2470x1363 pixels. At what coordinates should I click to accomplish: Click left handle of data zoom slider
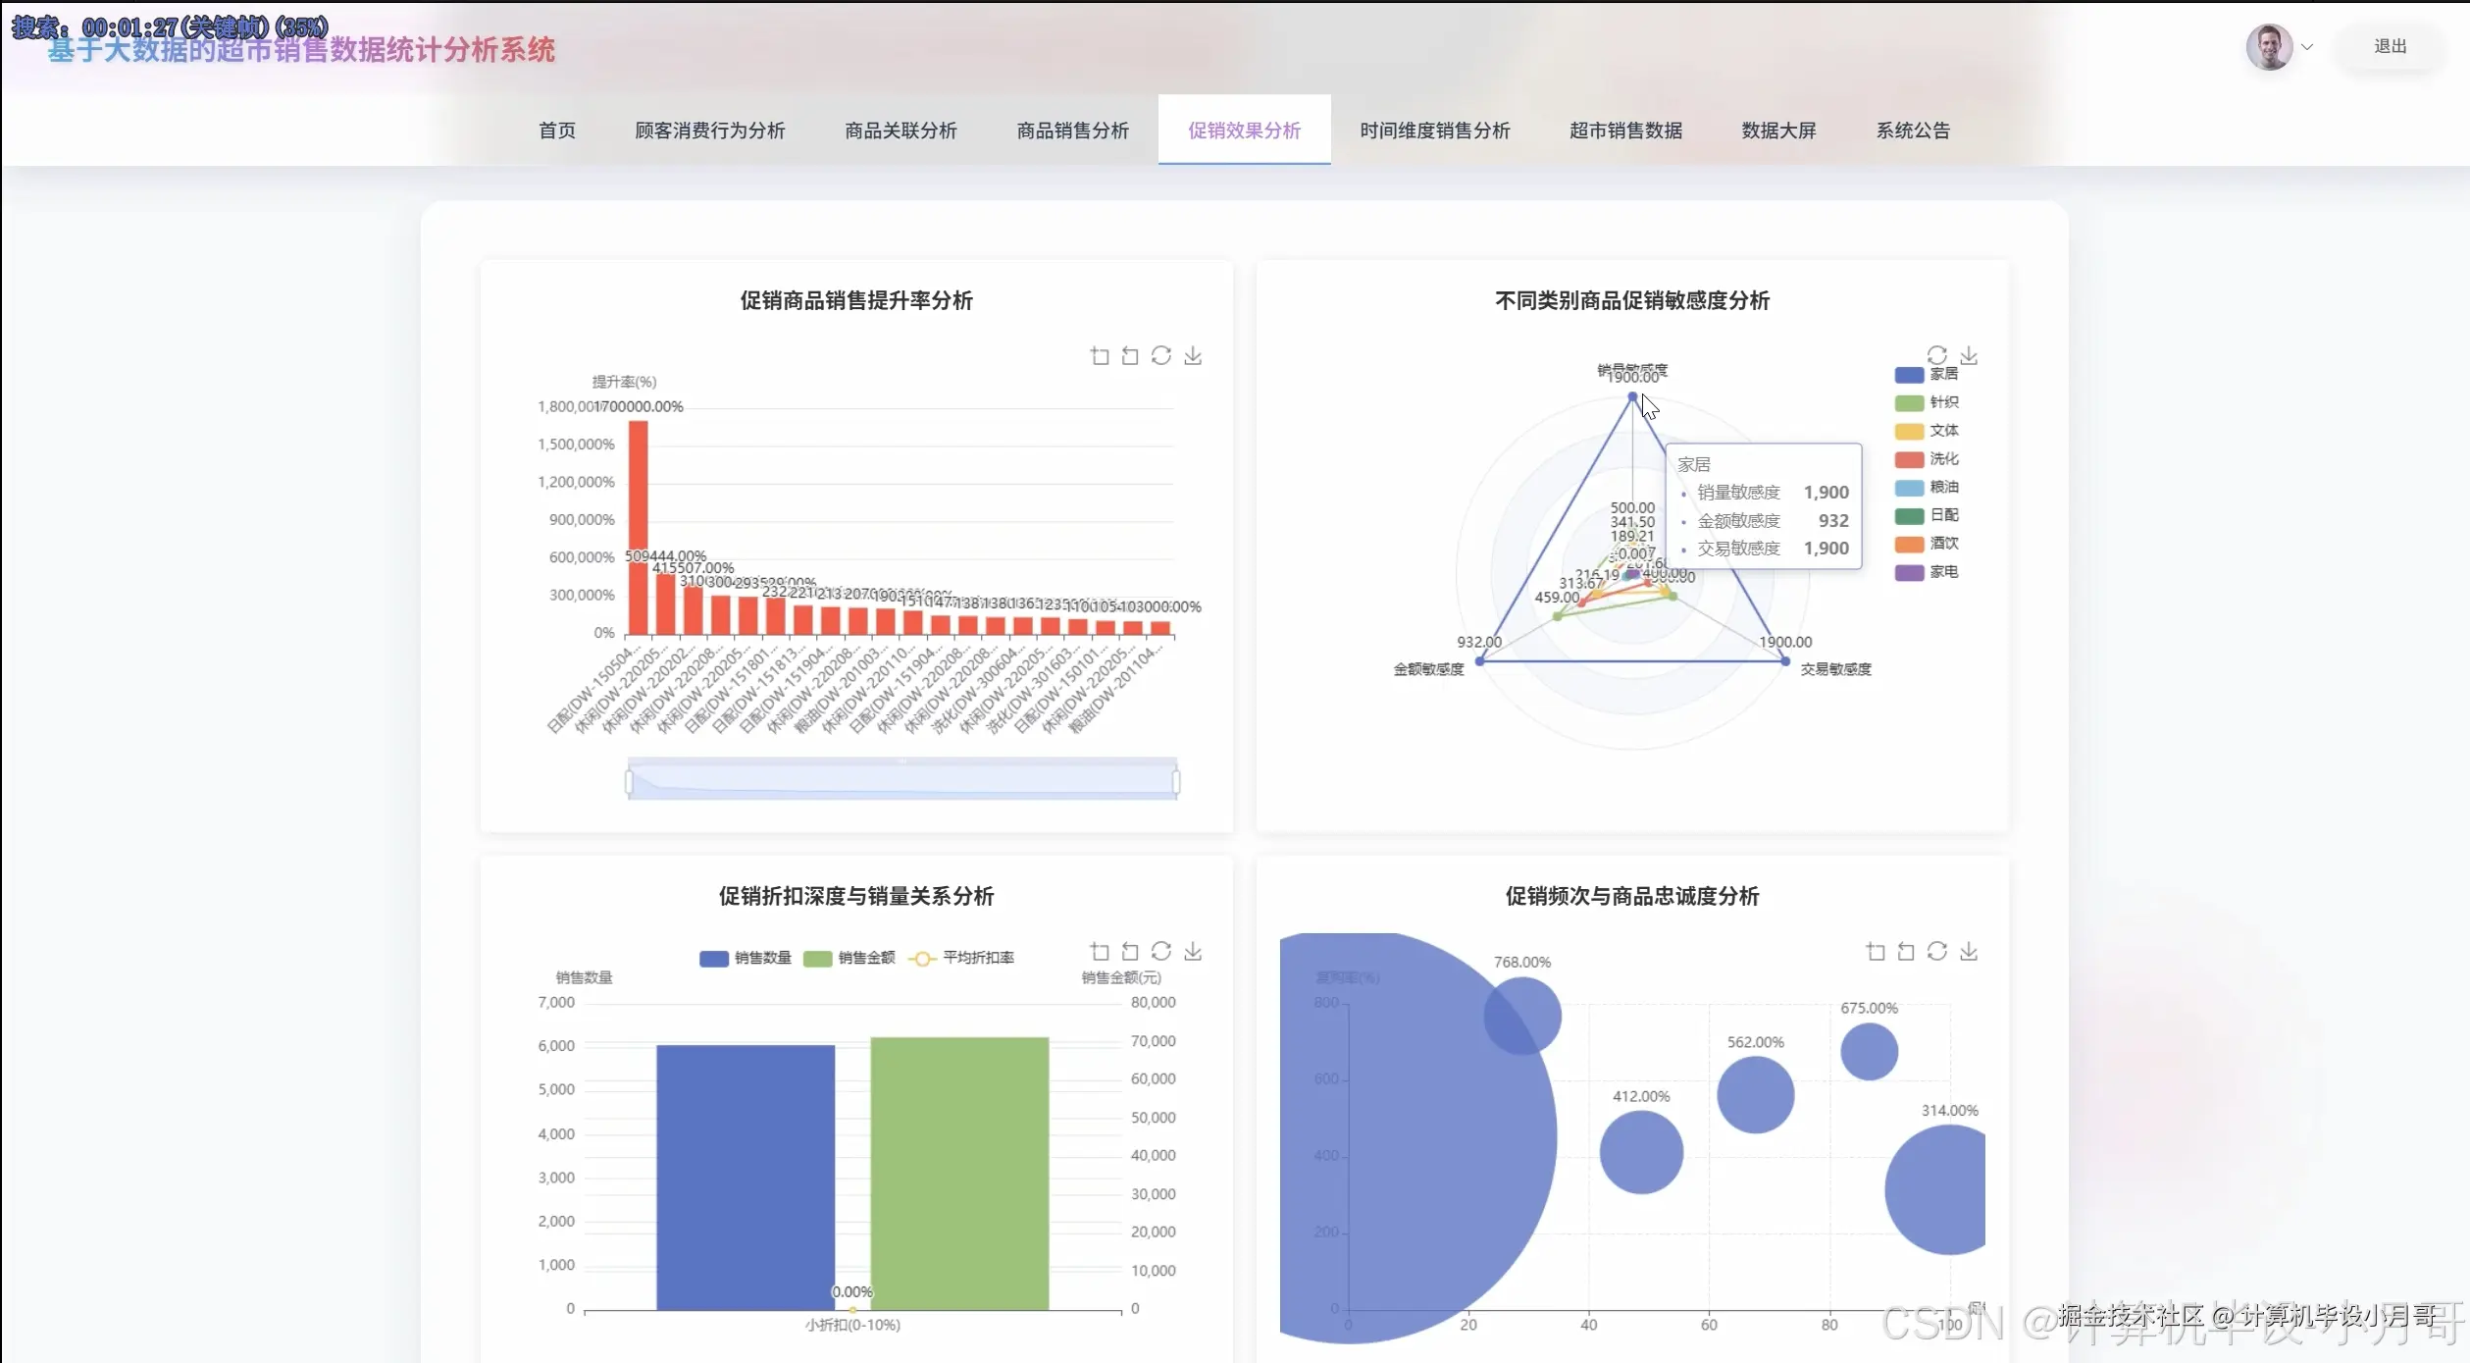pyautogui.click(x=629, y=781)
